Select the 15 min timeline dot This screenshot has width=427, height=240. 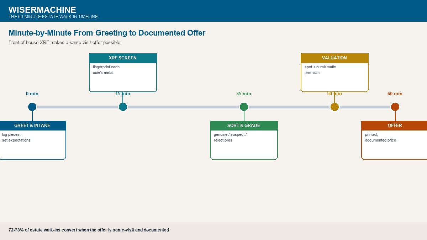(x=123, y=107)
